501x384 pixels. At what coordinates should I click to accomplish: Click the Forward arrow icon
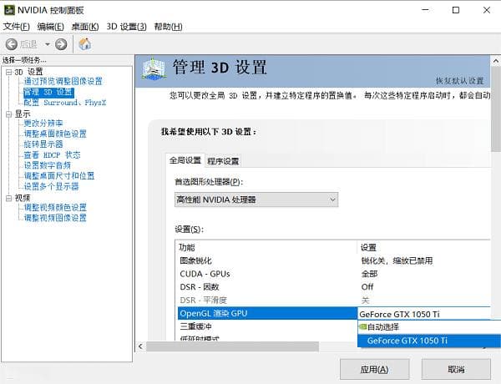pyautogui.click(x=61, y=44)
